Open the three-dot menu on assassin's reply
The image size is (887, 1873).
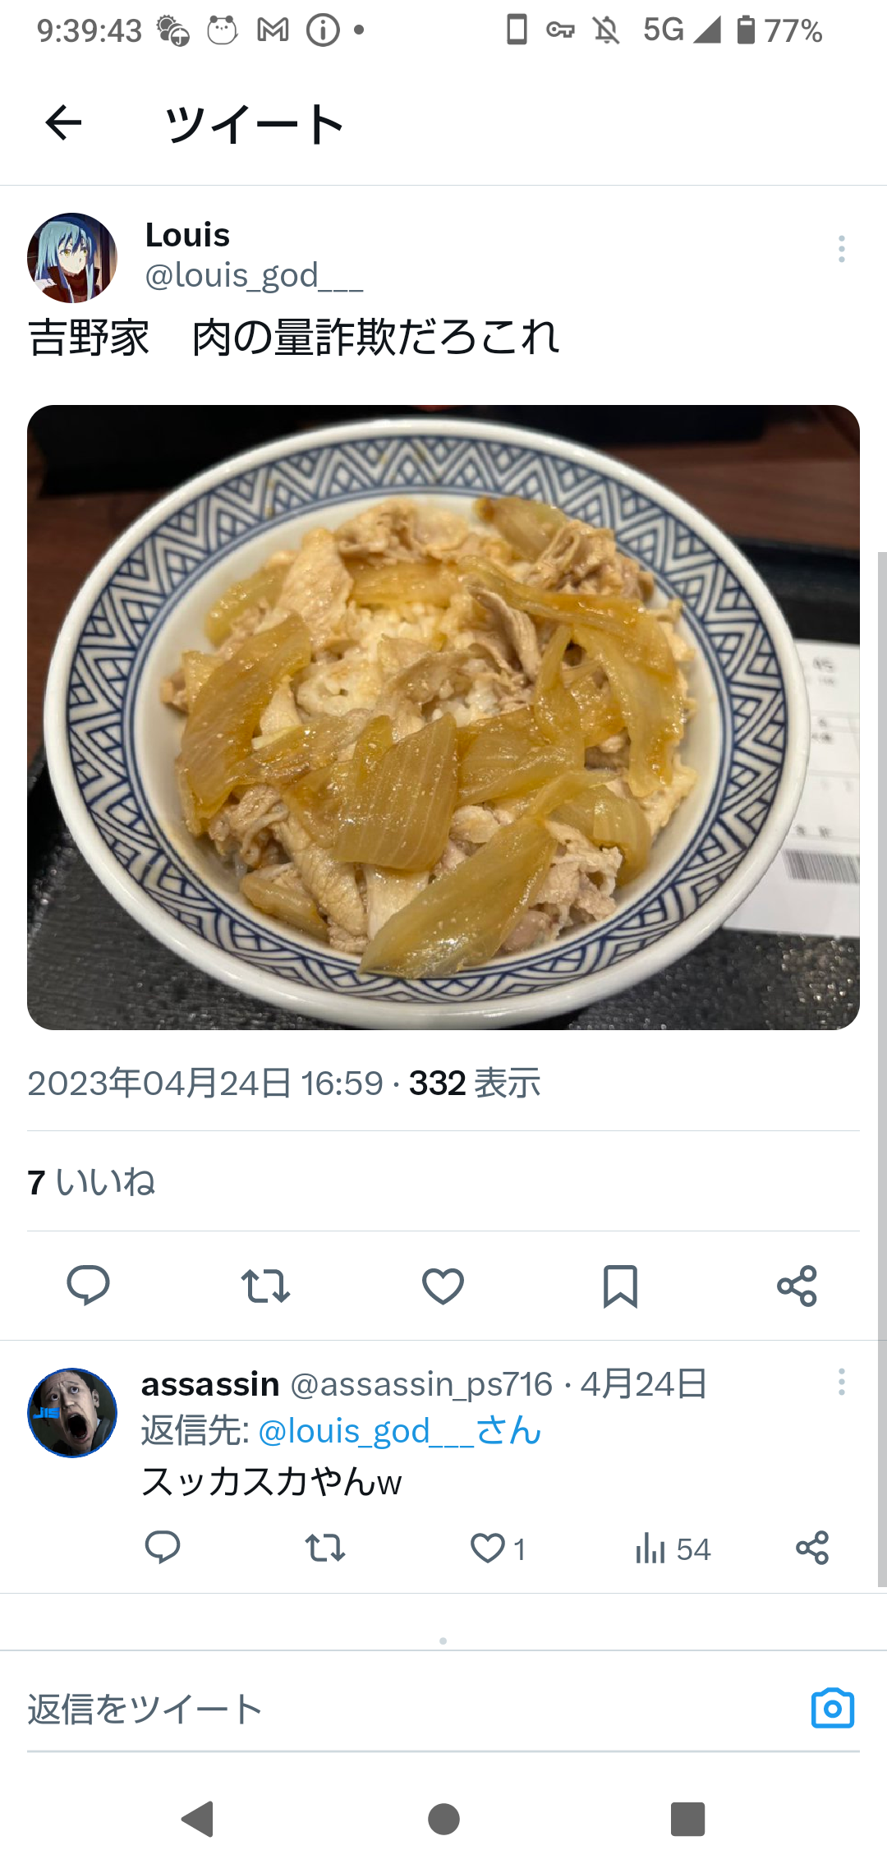pos(842,1382)
